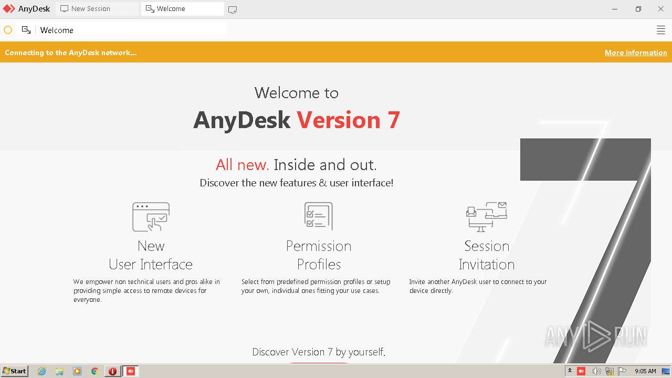Click the session arrow icon beside address field
The image size is (672, 378).
[26, 30]
